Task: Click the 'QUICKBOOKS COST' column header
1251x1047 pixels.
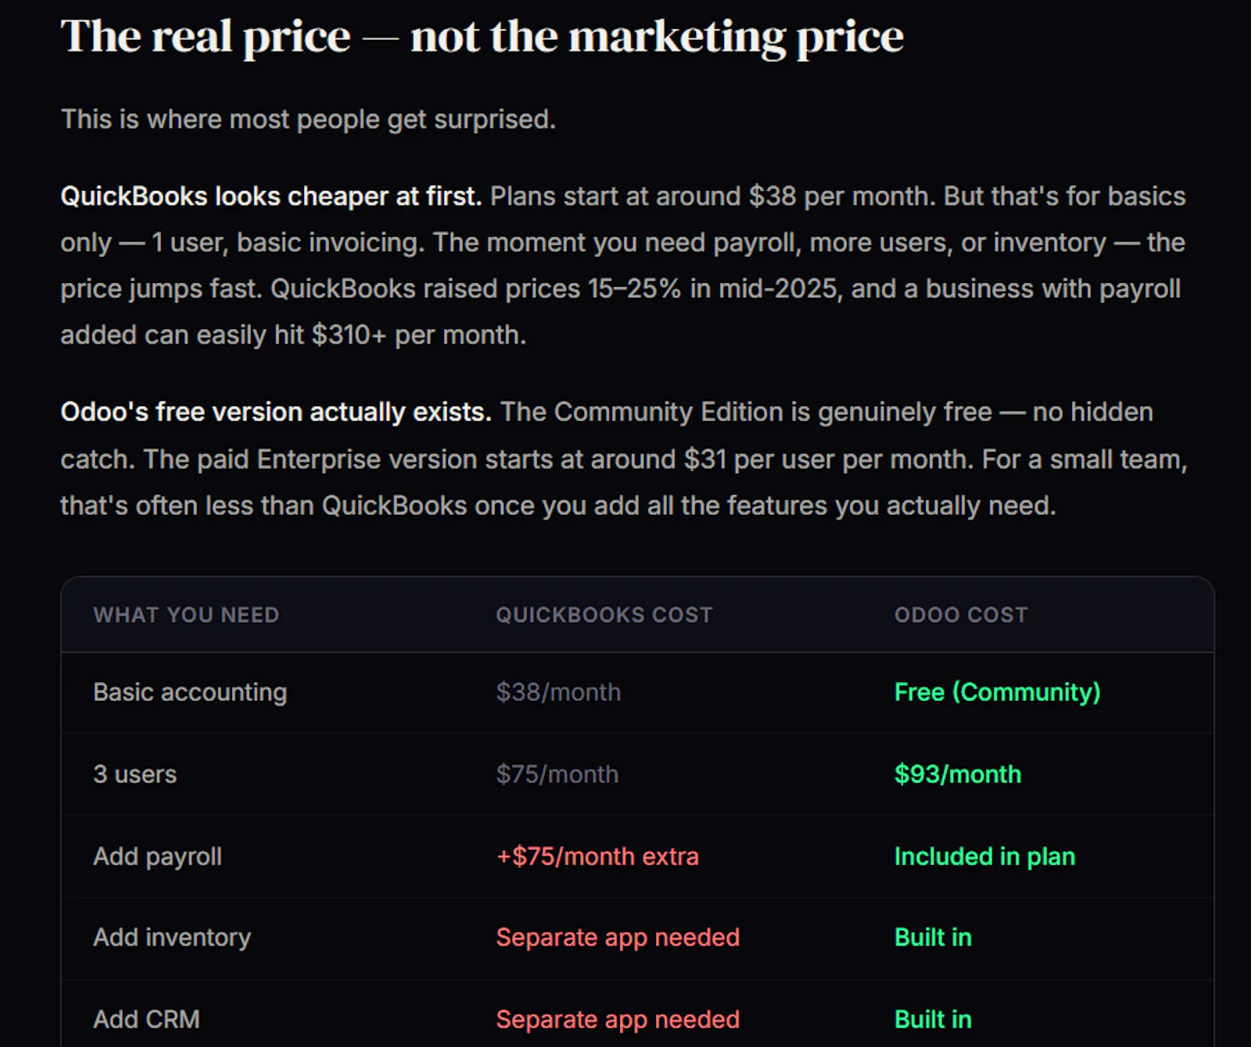Action: coord(604,615)
